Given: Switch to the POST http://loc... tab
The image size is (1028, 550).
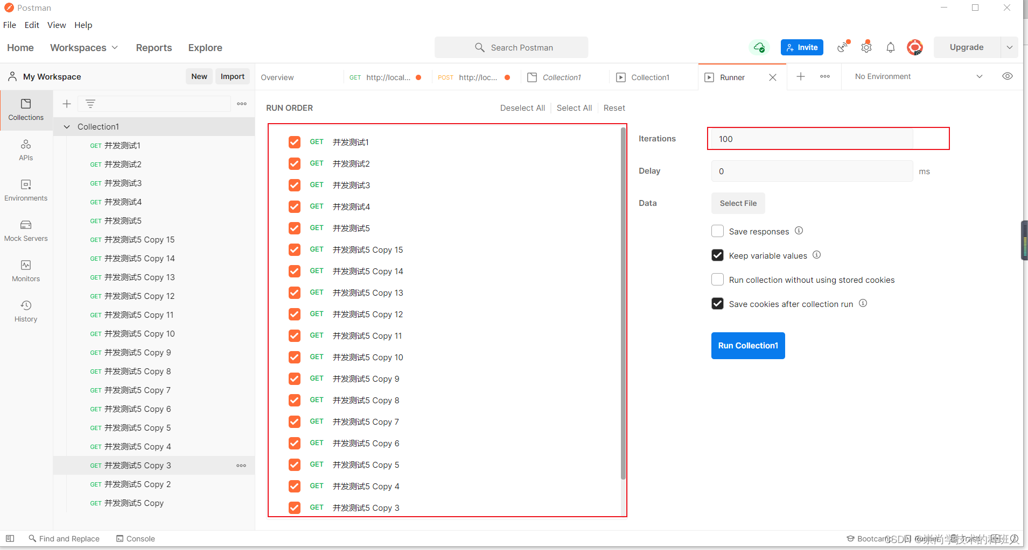Looking at the screenshot, I should click(475, 77).
